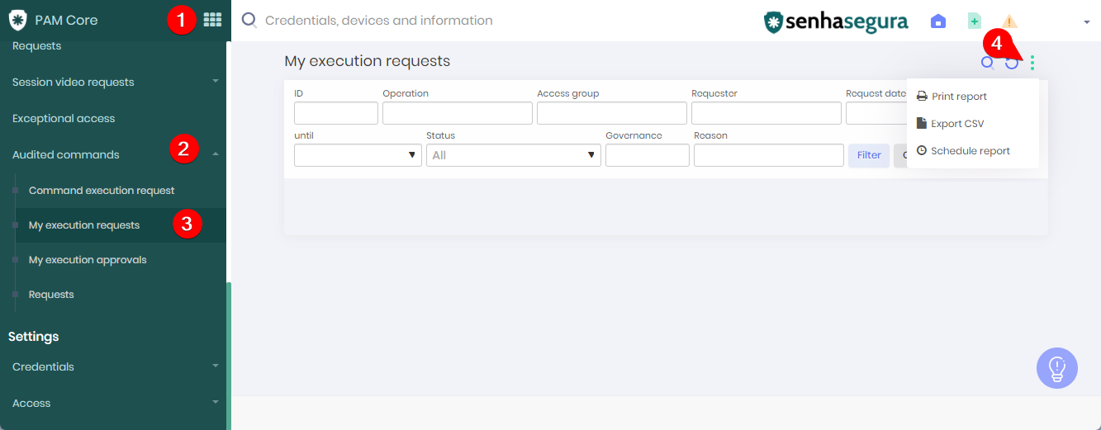1101x430 pixels.
Task: Click the refresh icon beside report title
Action: click(1011, 63)
